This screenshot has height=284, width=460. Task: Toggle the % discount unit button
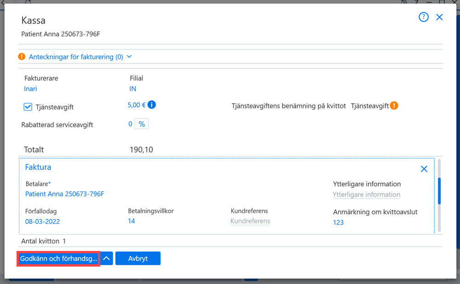(x=142, y=124)
